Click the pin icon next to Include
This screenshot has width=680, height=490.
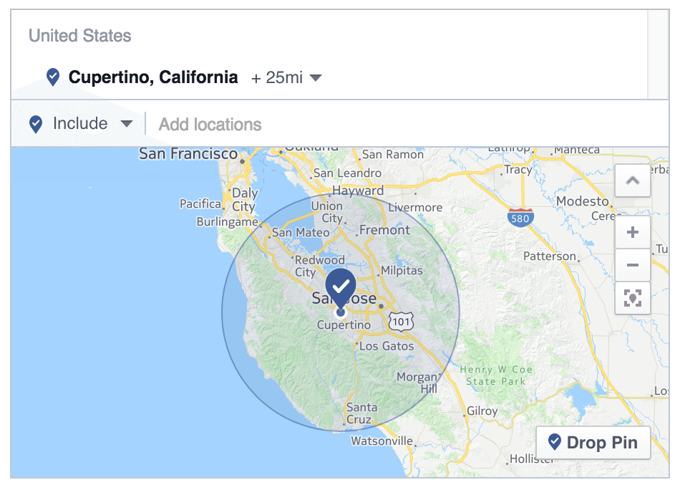click(x=36, y=124)
